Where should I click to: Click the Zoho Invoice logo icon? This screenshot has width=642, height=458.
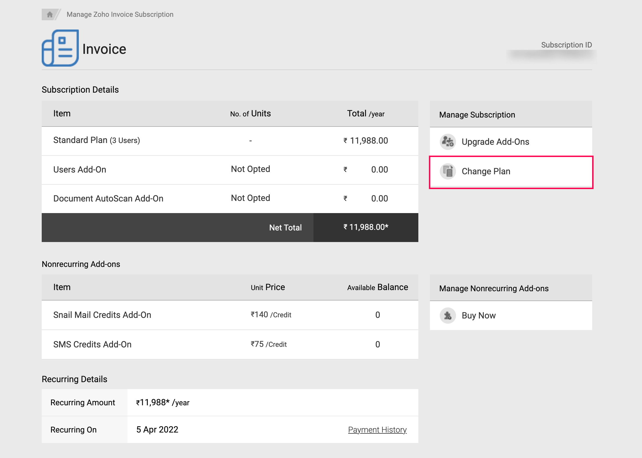pos(60,48)
